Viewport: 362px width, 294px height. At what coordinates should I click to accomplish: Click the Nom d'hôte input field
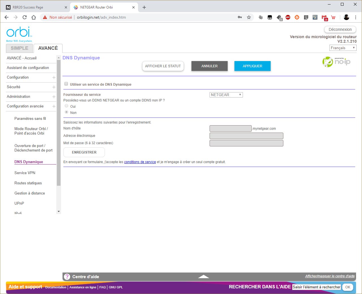(x=230, y=129)
